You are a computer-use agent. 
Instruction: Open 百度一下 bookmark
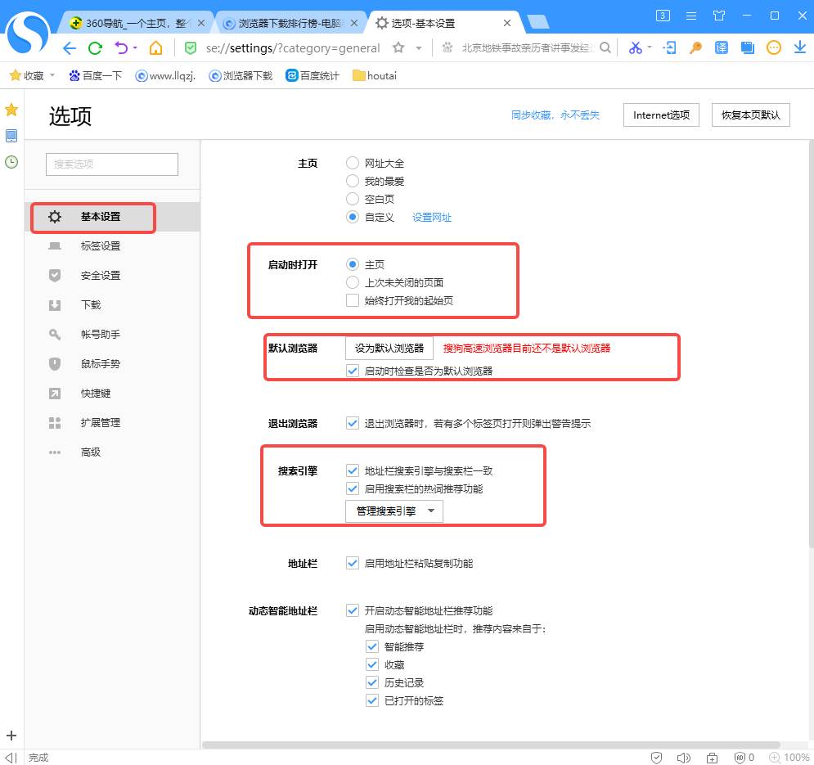tap(96, 76)
